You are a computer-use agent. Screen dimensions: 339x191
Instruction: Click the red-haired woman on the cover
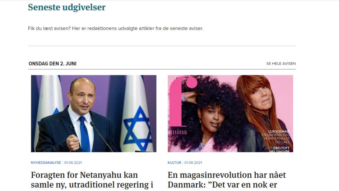point(263,113)
